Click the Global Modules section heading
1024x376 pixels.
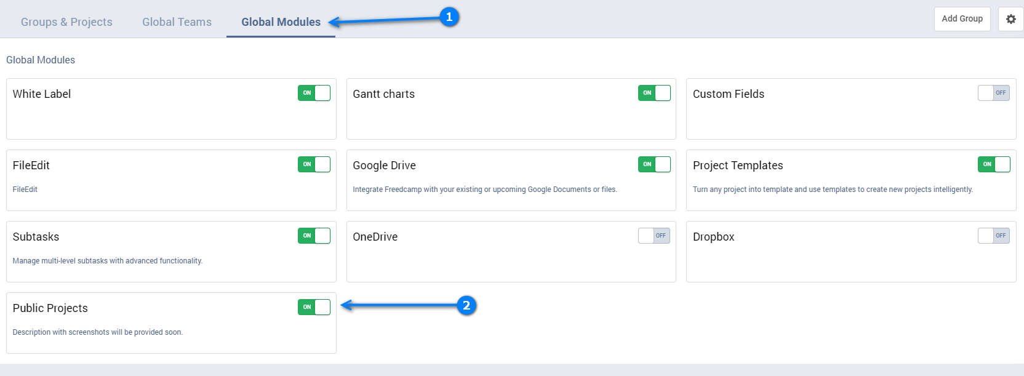[x=41, y=60]
